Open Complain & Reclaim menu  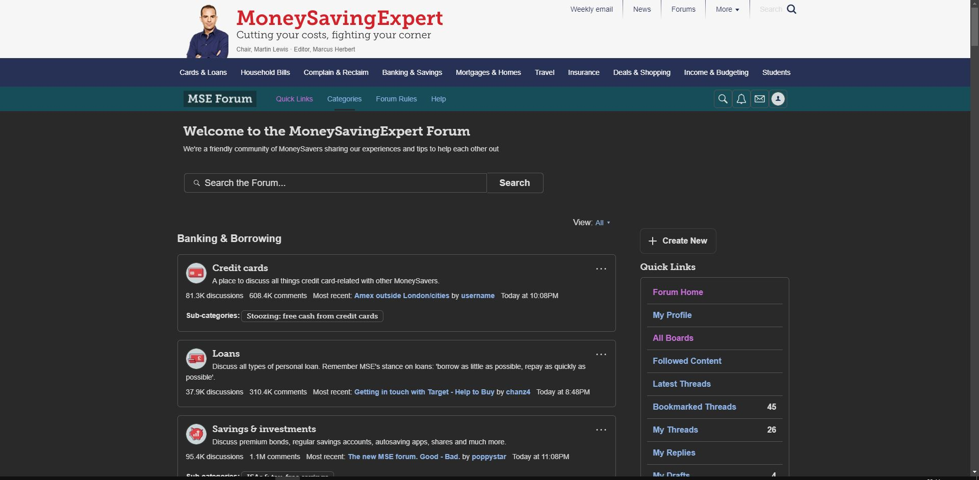pyautogui.click(x=336, y=72)
